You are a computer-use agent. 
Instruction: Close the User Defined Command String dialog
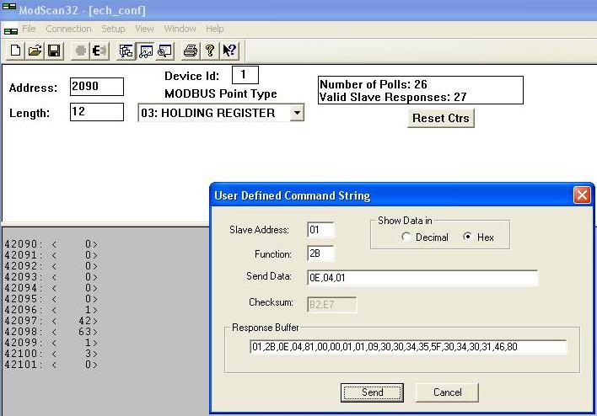pyautogui.click(x=581, y=195)
